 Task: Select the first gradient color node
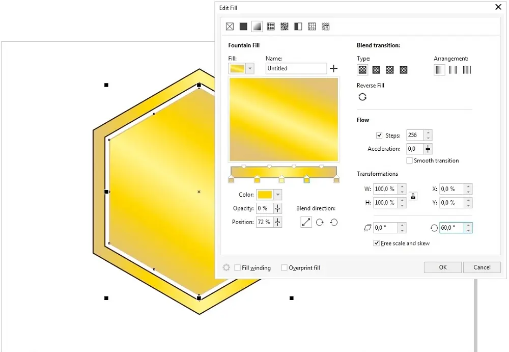pos(231,179)
